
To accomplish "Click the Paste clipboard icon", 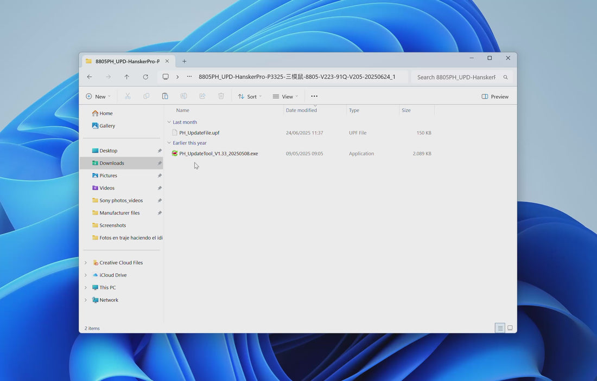I will (x=165, y=96).
